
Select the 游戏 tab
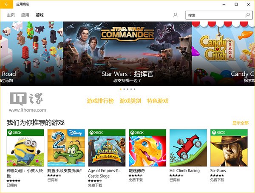(x=40, y=15)
